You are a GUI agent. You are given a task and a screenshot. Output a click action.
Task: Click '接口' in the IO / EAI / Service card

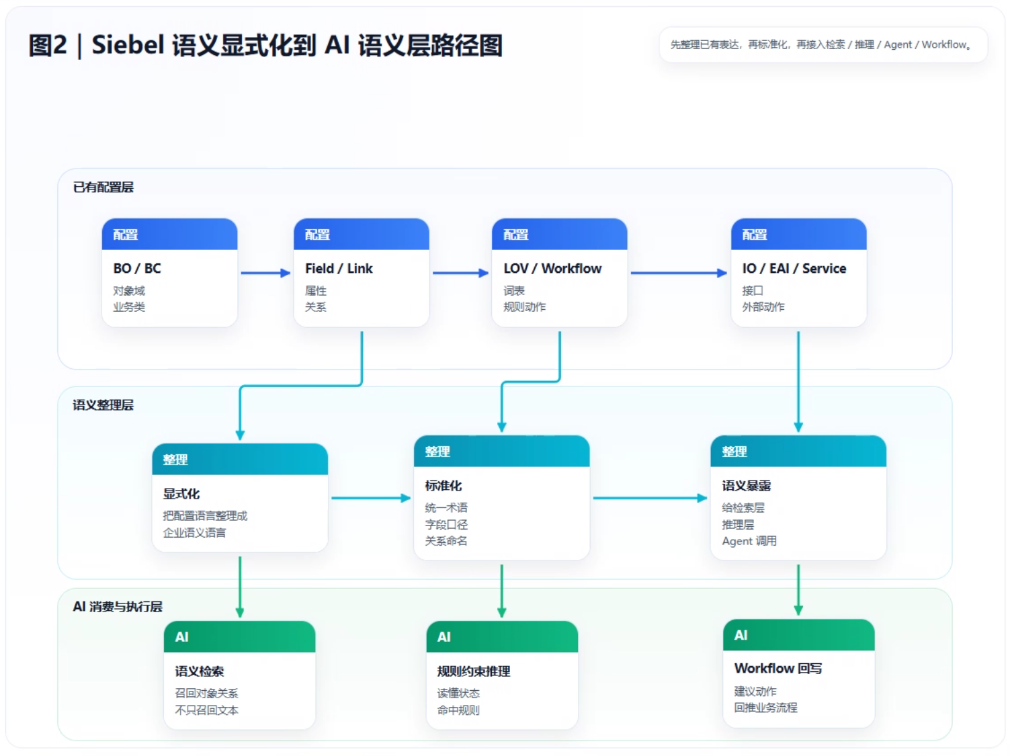click(753, 290)
